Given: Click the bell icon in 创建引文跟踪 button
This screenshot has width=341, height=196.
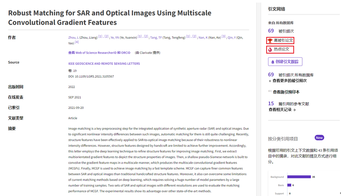Looking at the screenshot, I should point(273,62).
